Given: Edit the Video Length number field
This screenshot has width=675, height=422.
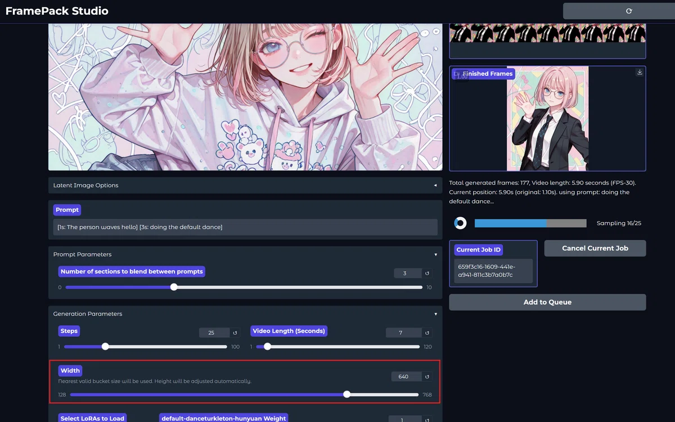Looking at the screenshot, I should [x=403, y=333].
